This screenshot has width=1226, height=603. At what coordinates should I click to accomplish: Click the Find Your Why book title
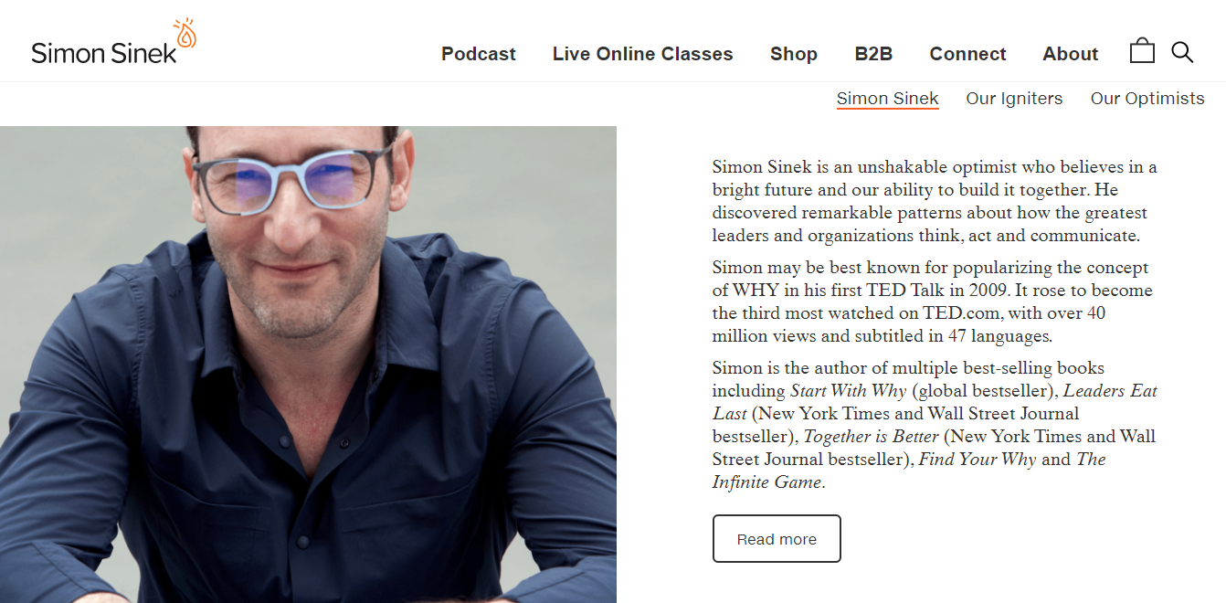coord(978,460)
